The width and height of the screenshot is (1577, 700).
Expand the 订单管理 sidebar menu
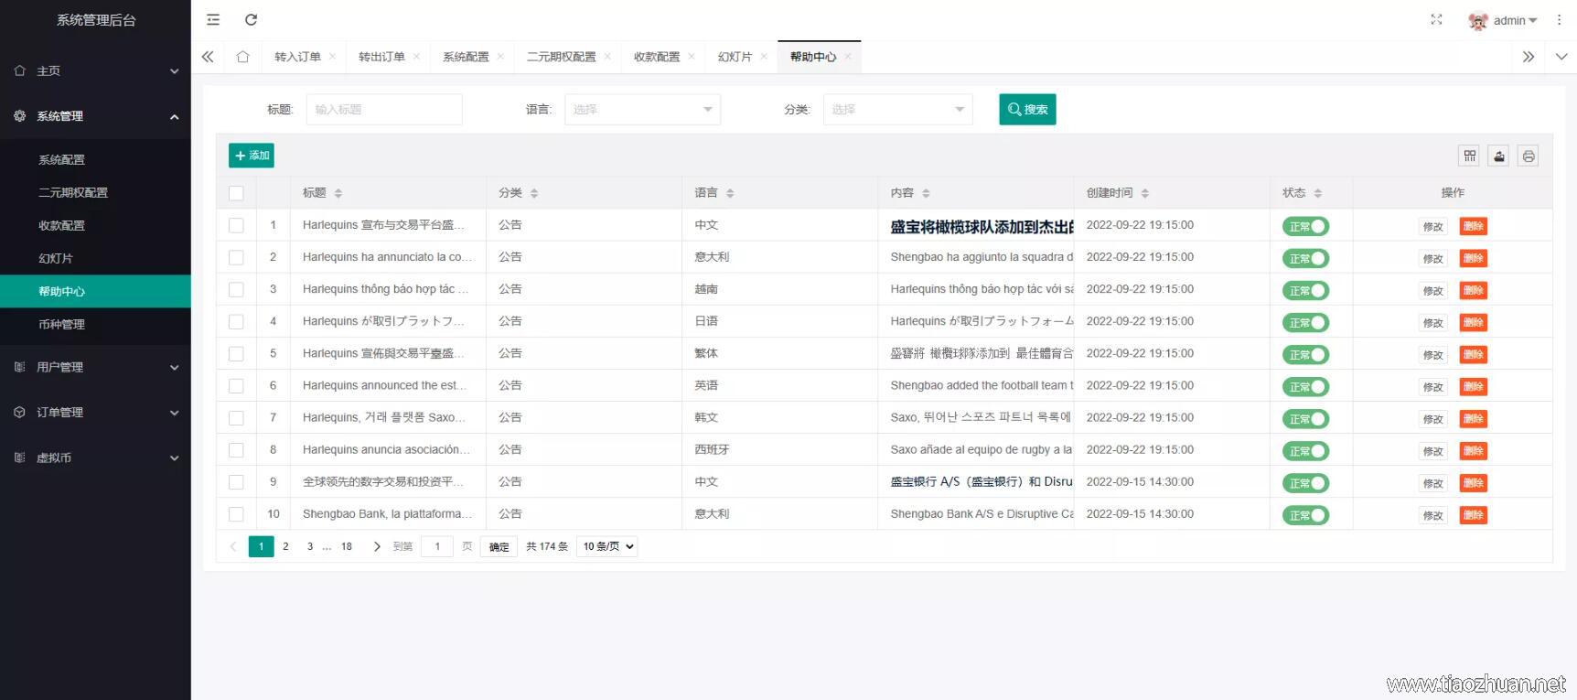[95, 413]
